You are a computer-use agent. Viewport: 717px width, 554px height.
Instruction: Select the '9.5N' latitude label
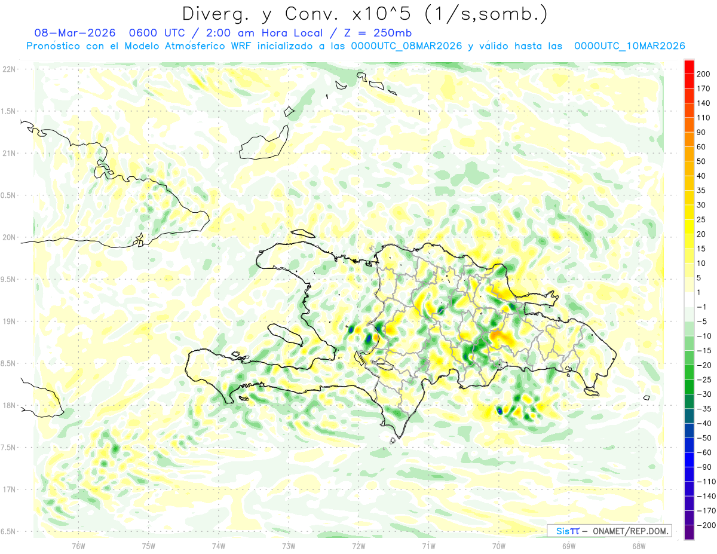click(x=8, y=279)
